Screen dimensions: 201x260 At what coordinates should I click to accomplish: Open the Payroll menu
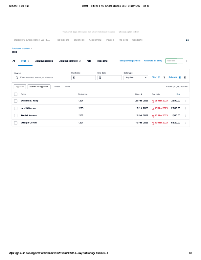[x=110, y=40]
